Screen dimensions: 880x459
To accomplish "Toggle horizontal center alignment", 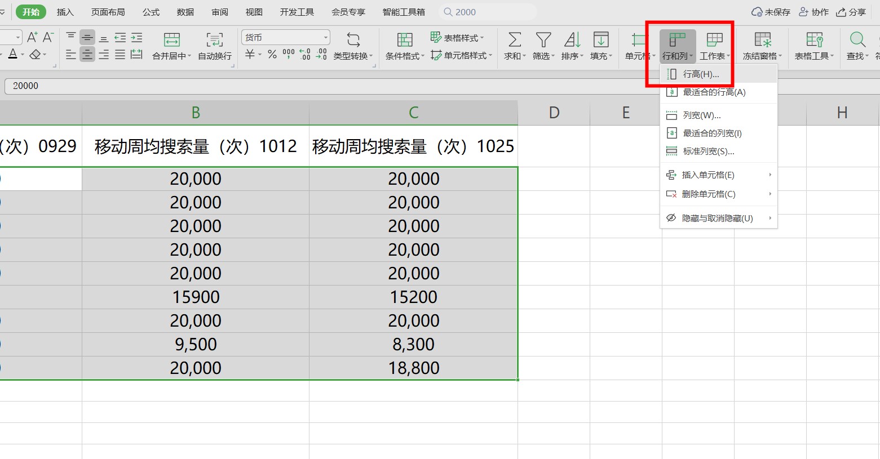I will click(87, 55).
